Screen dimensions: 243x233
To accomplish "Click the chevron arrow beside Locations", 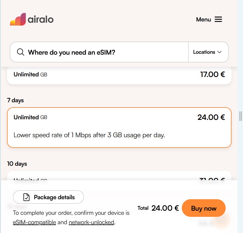I will click(219, 52).
